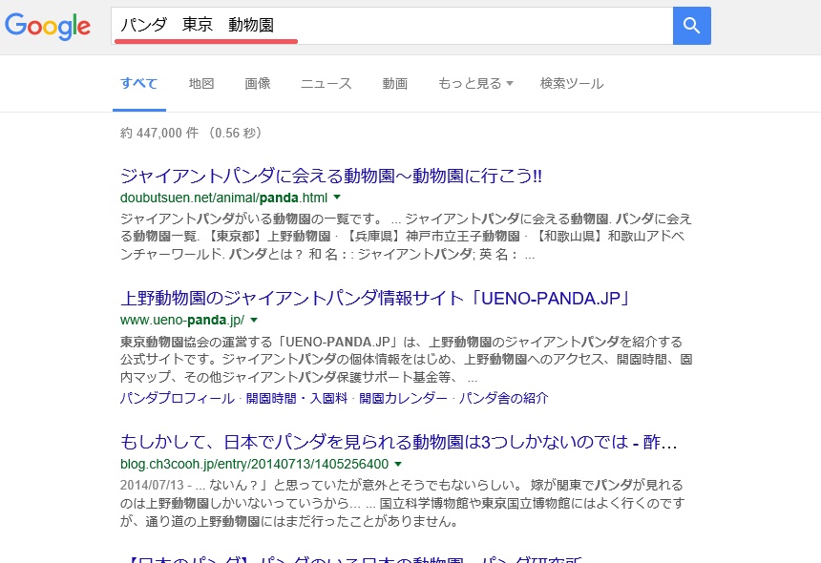Focus the search box containing パンダ 東京 動物園

tap(391, 26)
